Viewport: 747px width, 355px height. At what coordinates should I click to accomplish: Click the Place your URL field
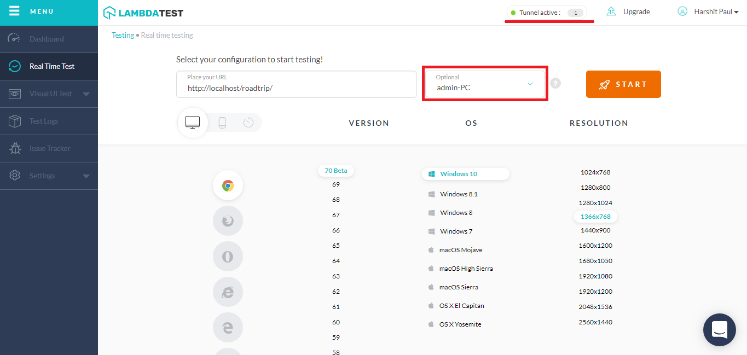click(296, 85)
